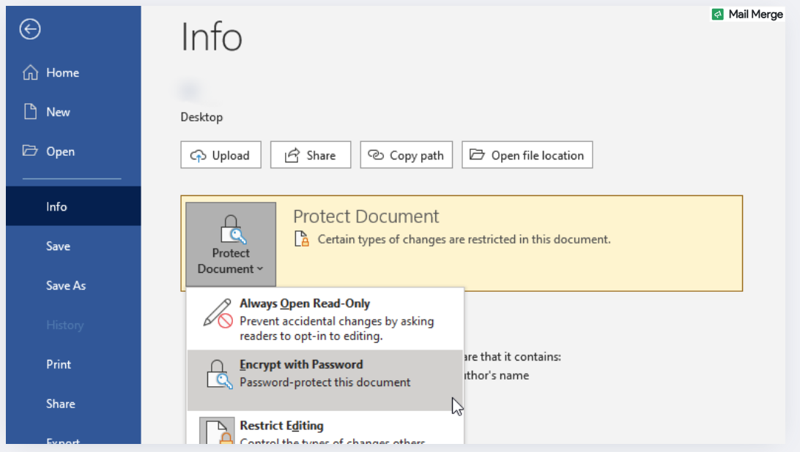Click the chain link icon on Copy path

point(376,155)
